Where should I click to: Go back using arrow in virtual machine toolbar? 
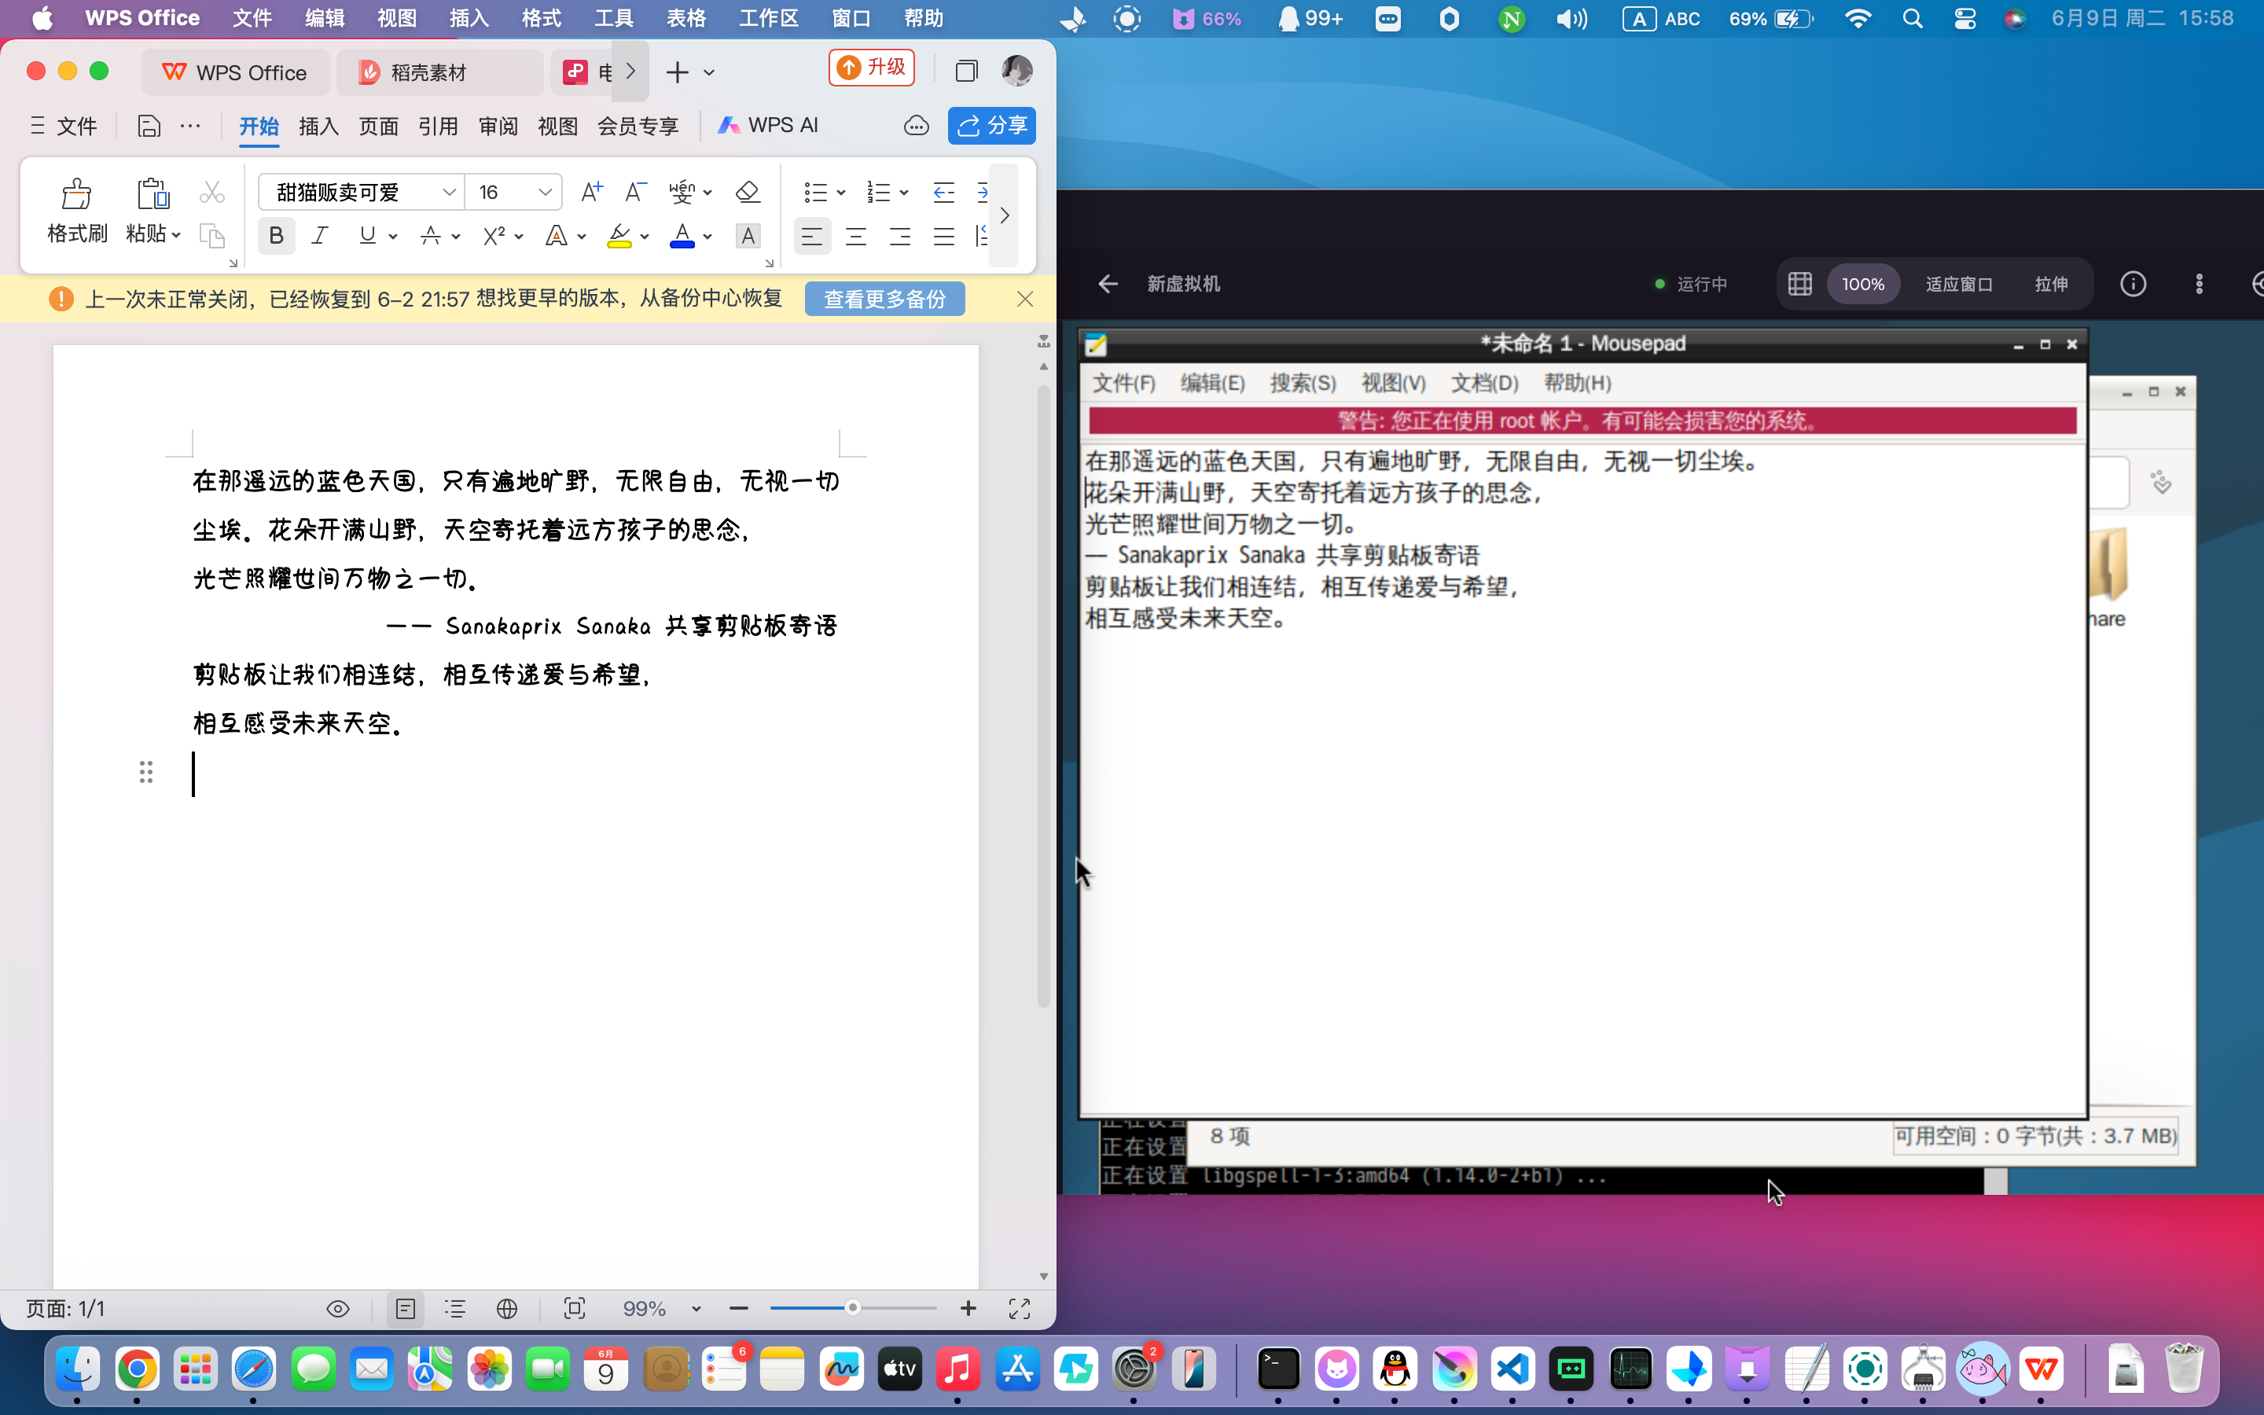(1108, 284)
